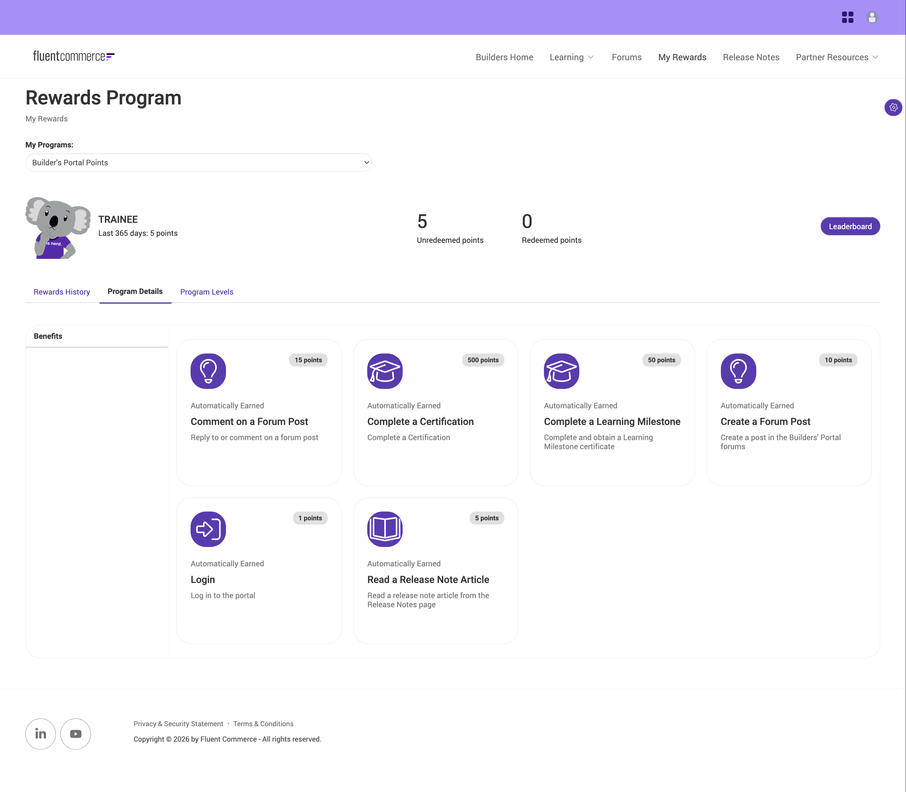Click the TRAINEE level label
Screen dimensions: 906x792
click(118, 219)
